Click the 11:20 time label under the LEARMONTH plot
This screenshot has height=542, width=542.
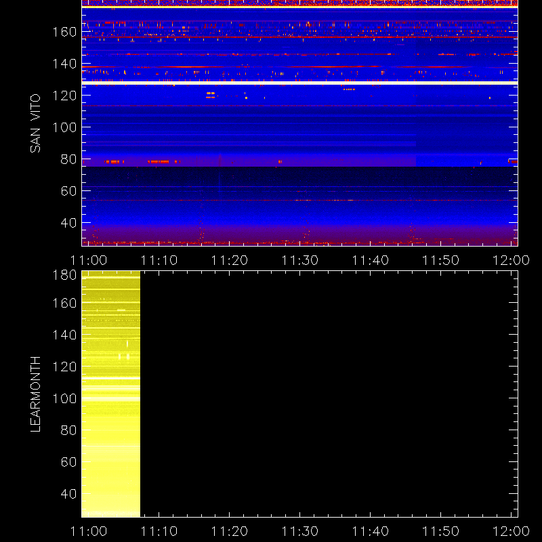(230, 531)
